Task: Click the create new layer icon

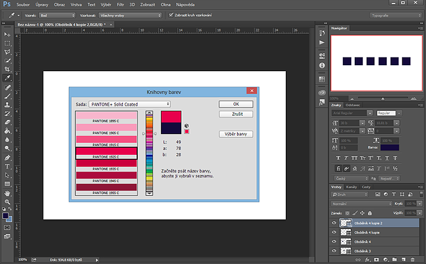Action: (404, 260)
